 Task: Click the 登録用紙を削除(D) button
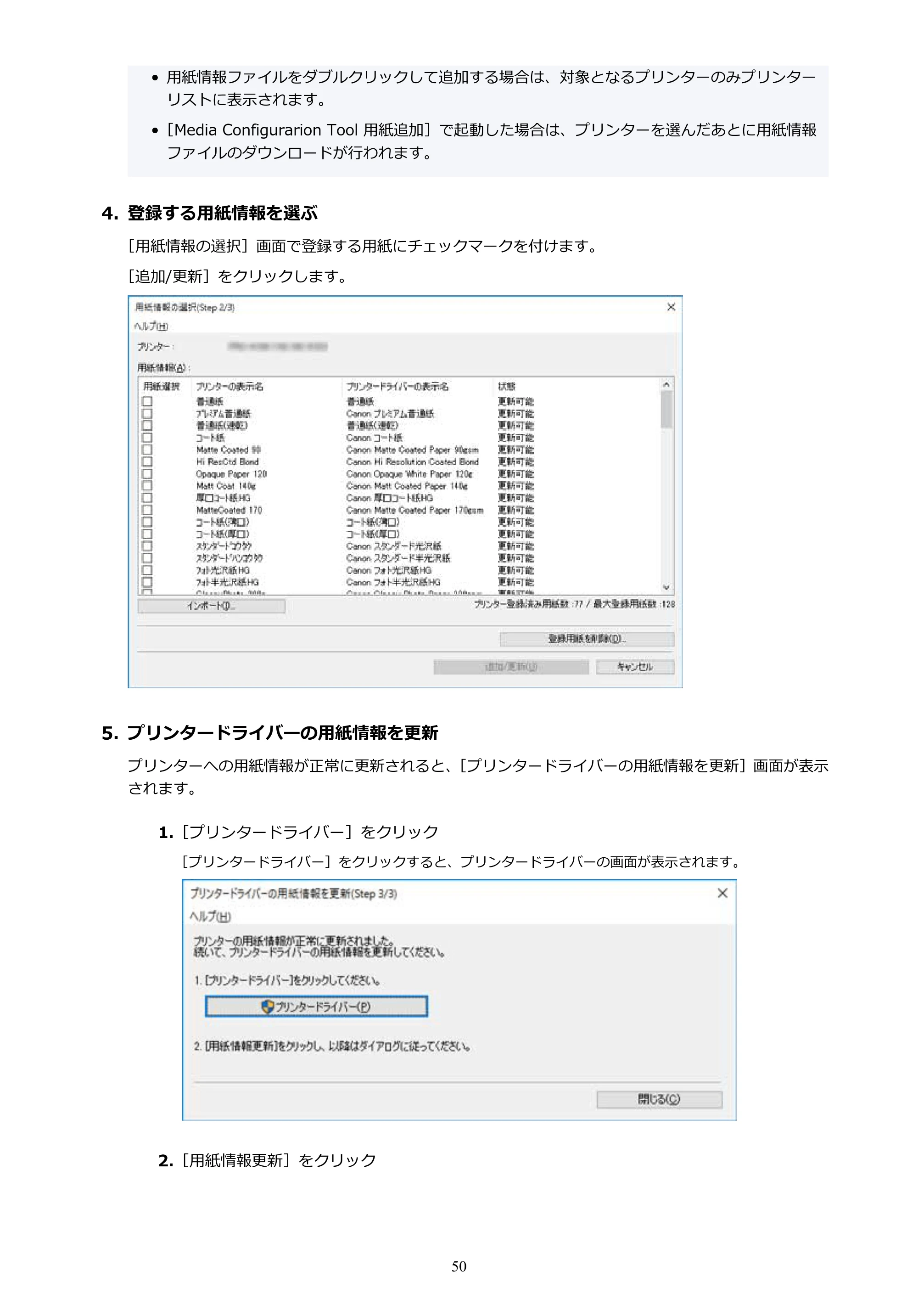coord(587,639)
